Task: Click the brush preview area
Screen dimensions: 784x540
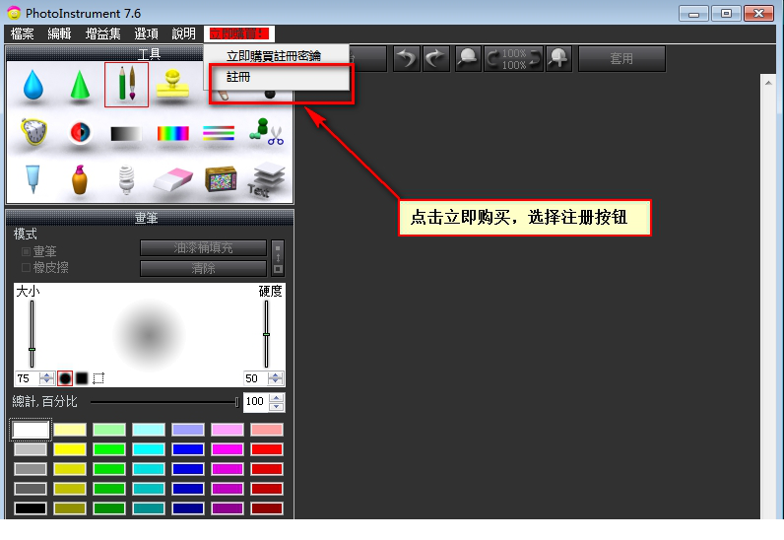Action: click(x=149, y=334)
